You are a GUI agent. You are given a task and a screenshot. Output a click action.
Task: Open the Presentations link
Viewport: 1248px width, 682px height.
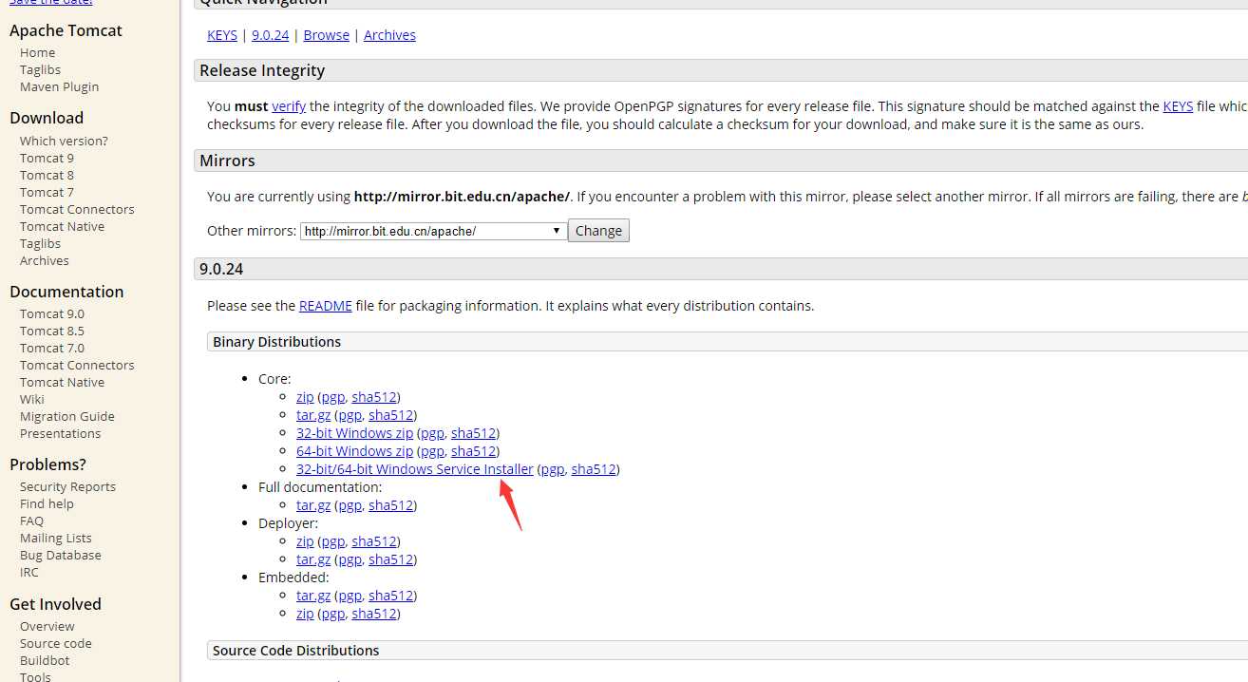[60, 433]
